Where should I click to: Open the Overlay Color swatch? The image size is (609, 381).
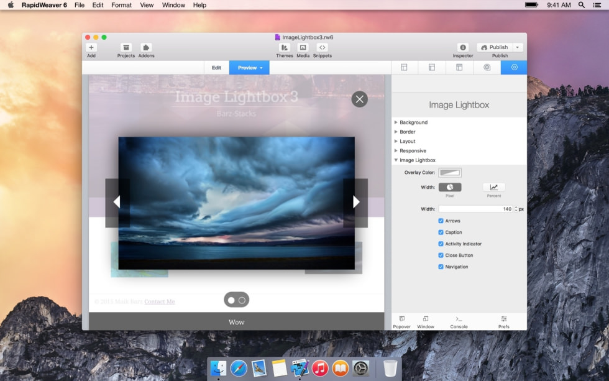(450, 172)
